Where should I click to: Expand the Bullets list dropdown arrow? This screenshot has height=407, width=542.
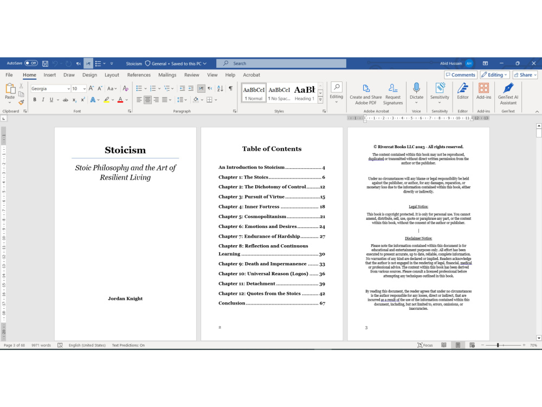click(x=145, y=88)
